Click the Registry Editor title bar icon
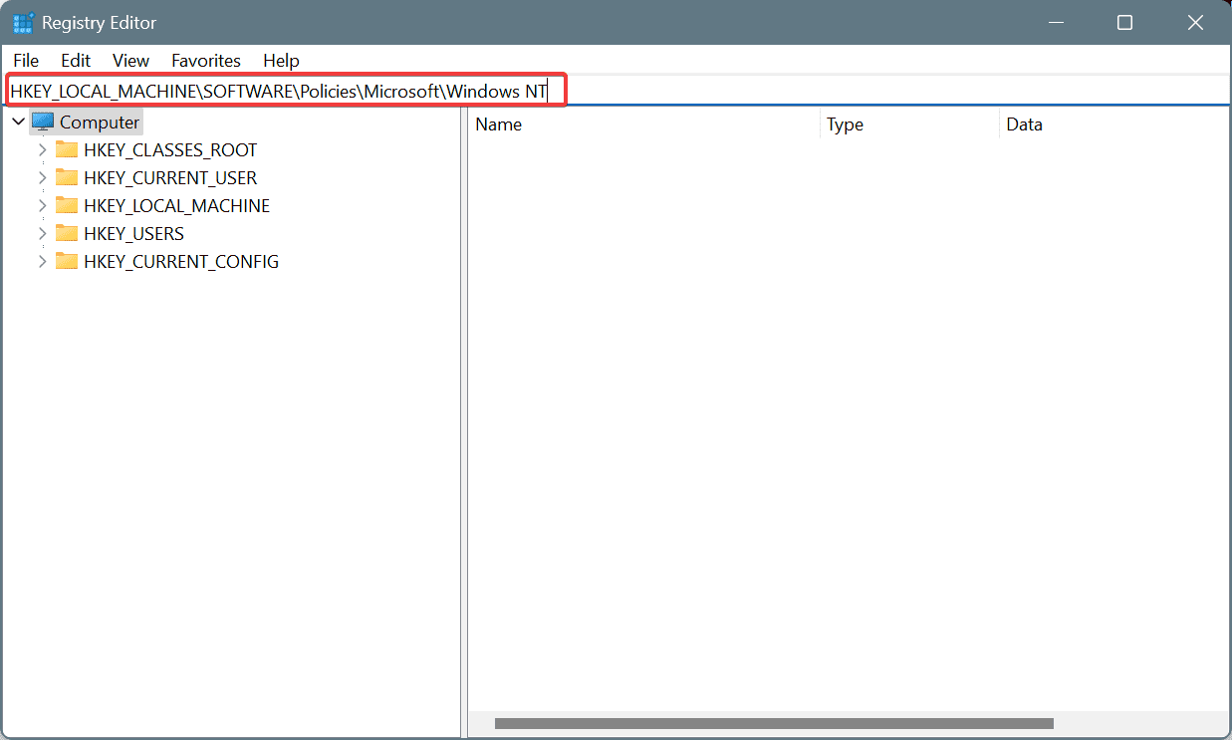 [23, 23]
